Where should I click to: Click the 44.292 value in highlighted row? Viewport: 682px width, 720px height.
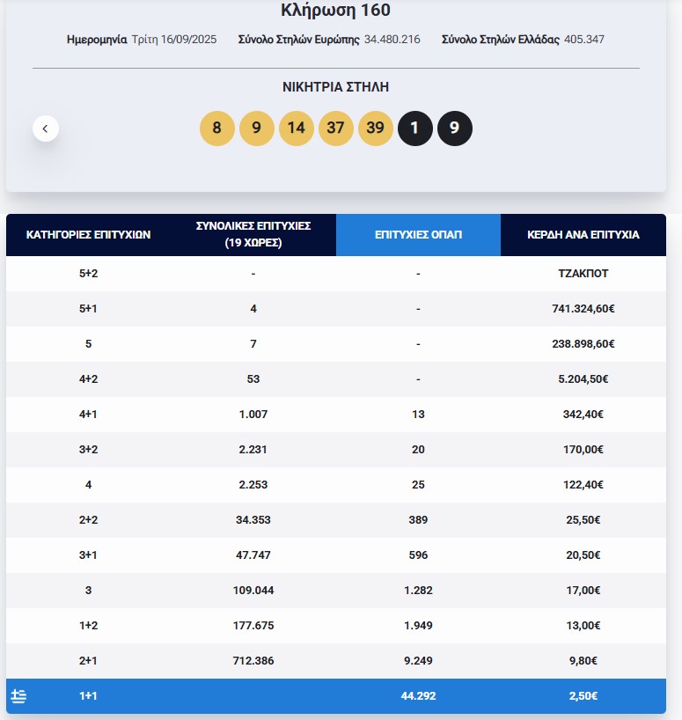pyautogui.click(x=418, y=696)
